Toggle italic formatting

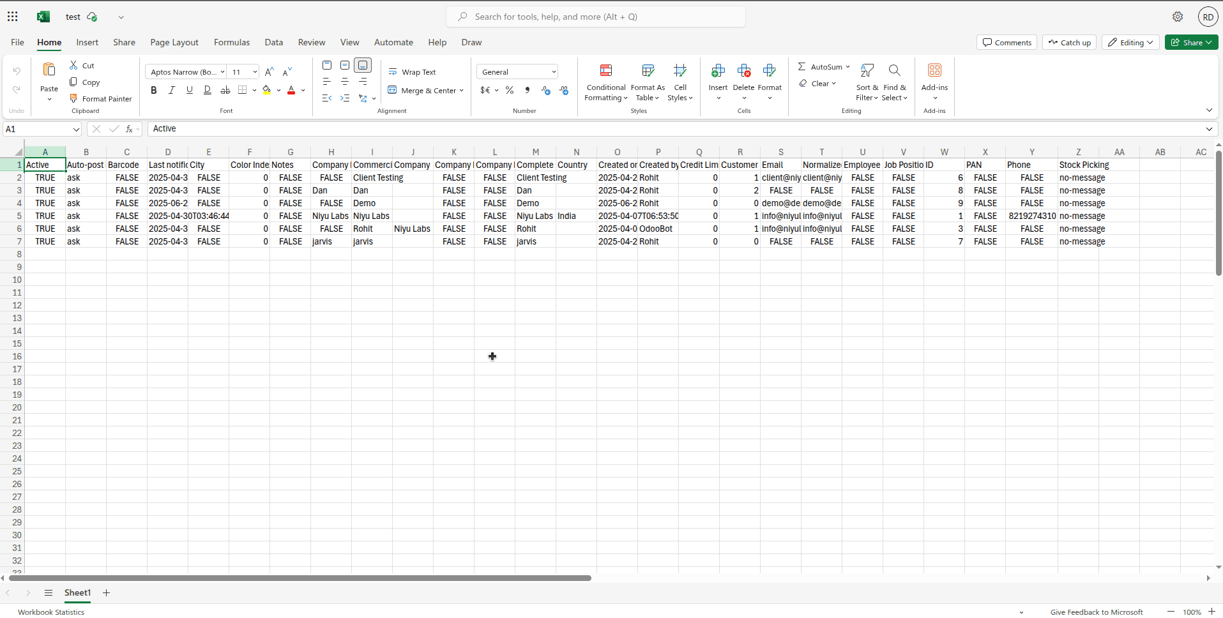(171, 90)
